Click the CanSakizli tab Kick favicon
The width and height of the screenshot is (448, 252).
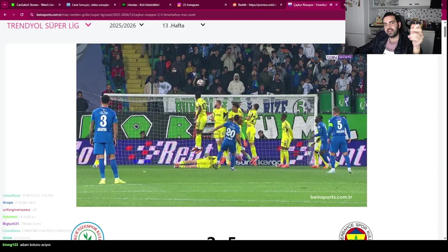coord(13,5)
